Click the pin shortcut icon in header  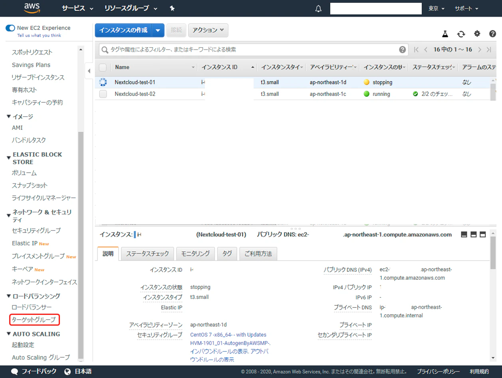pyautogui.click(x=172, y=8)
